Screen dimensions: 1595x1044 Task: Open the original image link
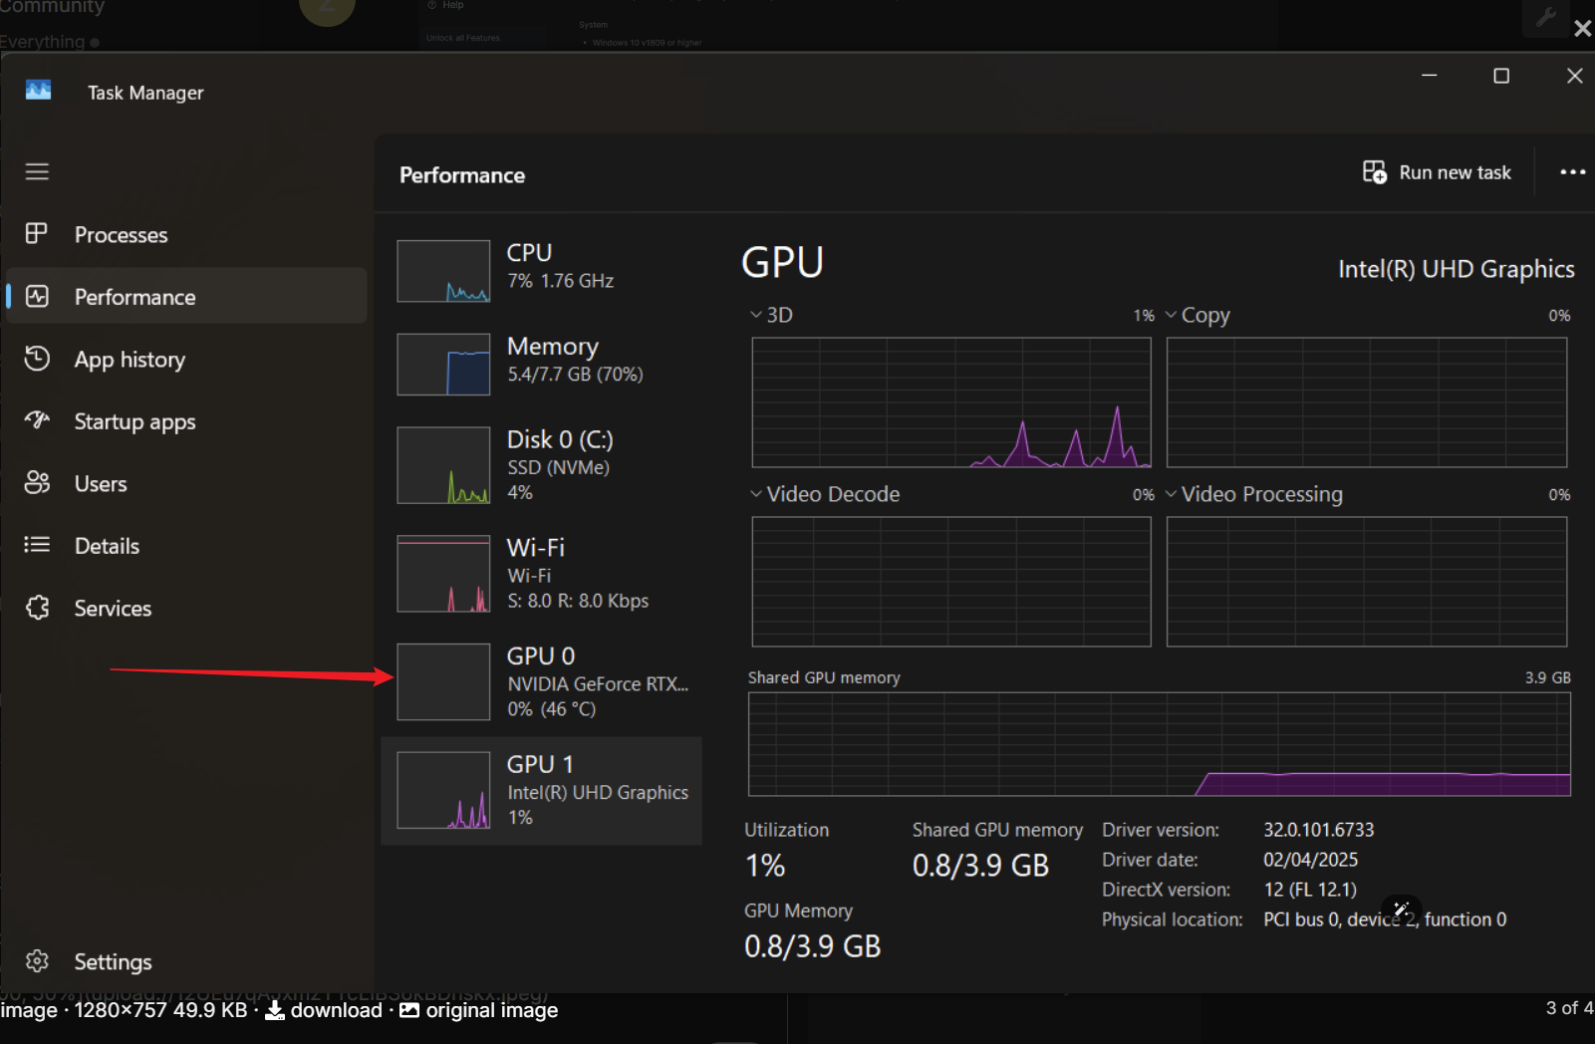(x=480, y=1010)
